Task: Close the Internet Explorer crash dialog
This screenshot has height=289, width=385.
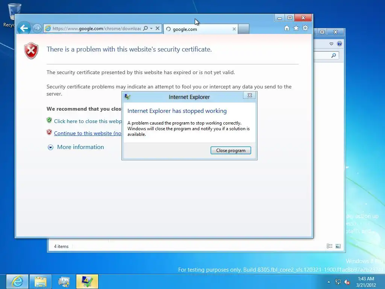Action: click(x=250, y=95)
